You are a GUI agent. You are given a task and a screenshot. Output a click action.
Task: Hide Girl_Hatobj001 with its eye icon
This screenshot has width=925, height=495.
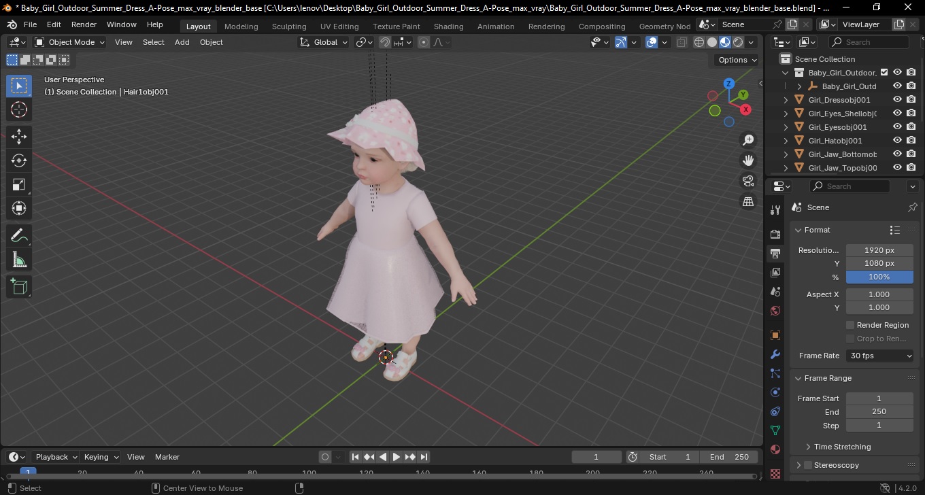pyautogui.click(x=897, y=140)
